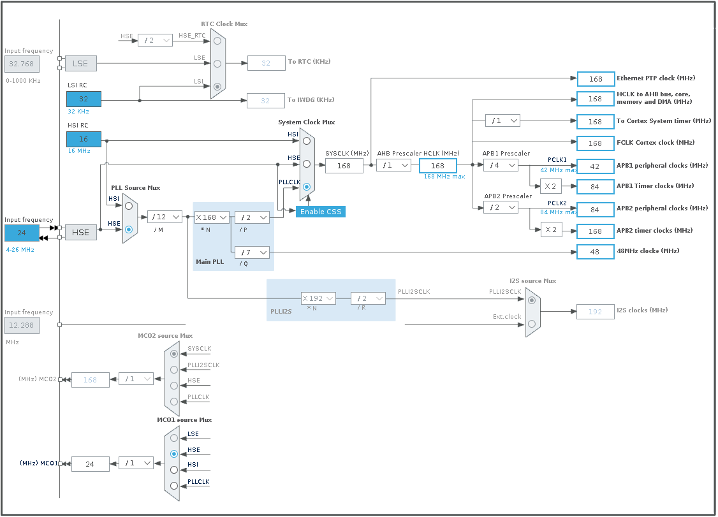Click the HCLK to AHB bus value box

coord(596,99)
